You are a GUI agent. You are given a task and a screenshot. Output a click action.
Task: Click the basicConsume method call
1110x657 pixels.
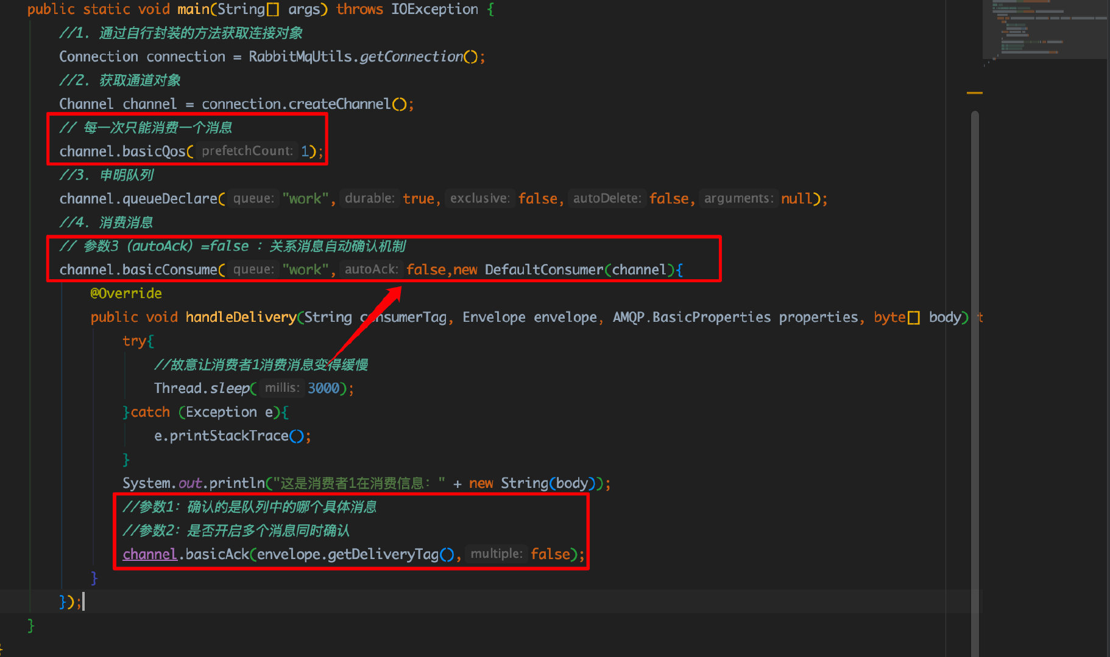tap(170, 270)
